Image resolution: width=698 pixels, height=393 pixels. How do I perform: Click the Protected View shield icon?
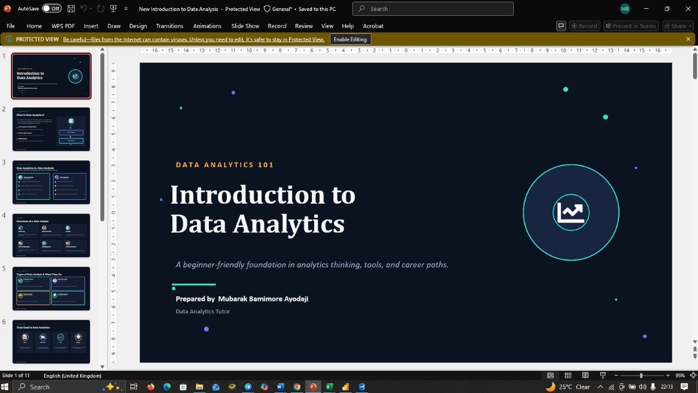pyautogui.click(x=9, y=39)
